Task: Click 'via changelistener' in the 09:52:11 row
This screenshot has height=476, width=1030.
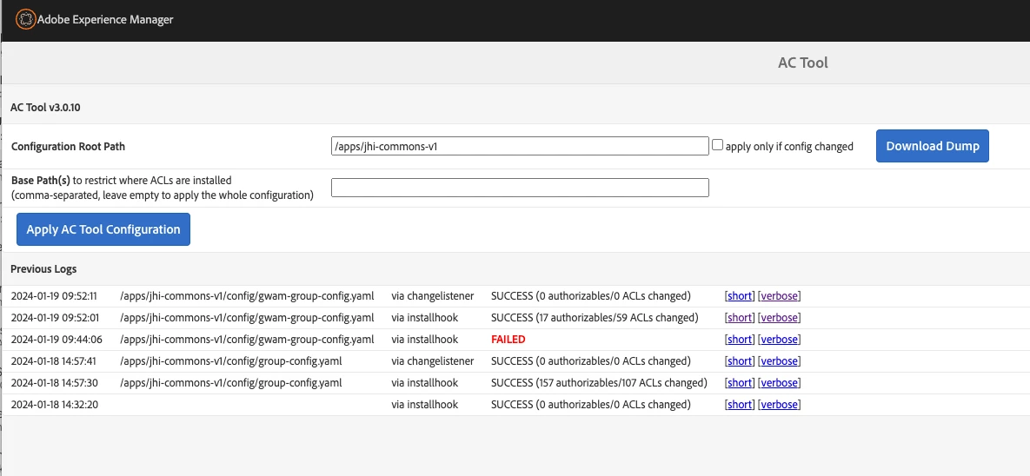Action: coord(432,296)
